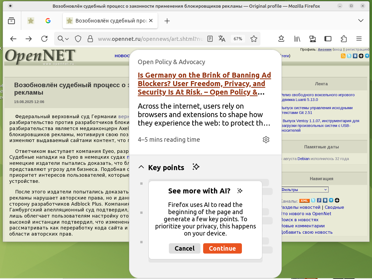Image resolution: width=372 pixels, height=279 pixels.
Task: Toggle the sidebar panel icon
Action: tap(328, 39)
